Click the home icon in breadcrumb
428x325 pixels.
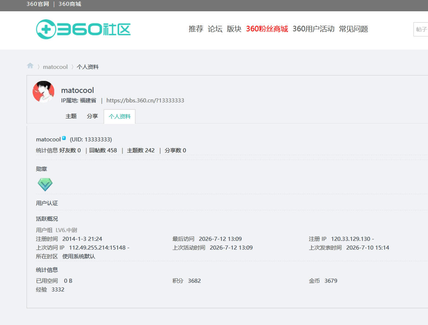tap(30, 66)
